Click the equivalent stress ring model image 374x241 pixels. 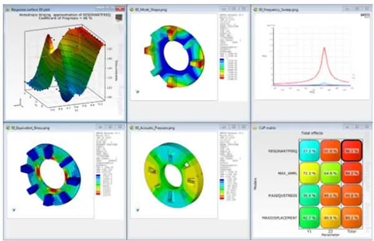click(x=50, y=174)
